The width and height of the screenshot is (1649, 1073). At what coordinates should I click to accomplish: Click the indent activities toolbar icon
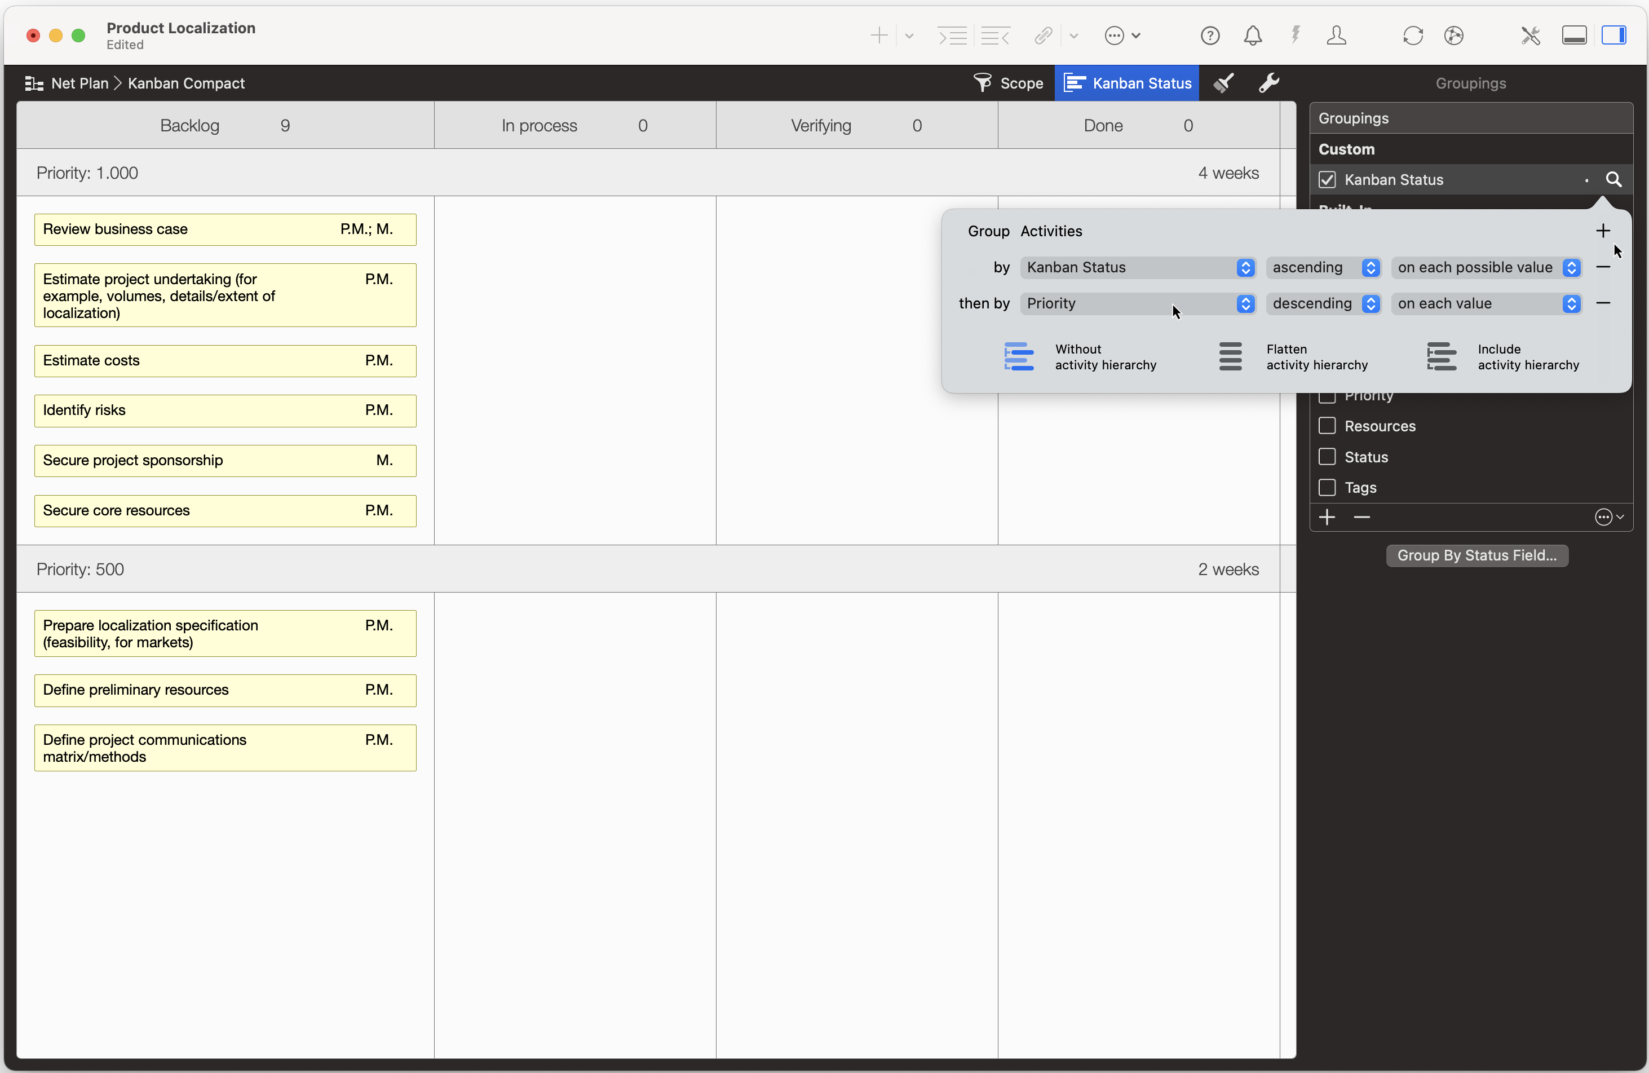tap(952, 36)
